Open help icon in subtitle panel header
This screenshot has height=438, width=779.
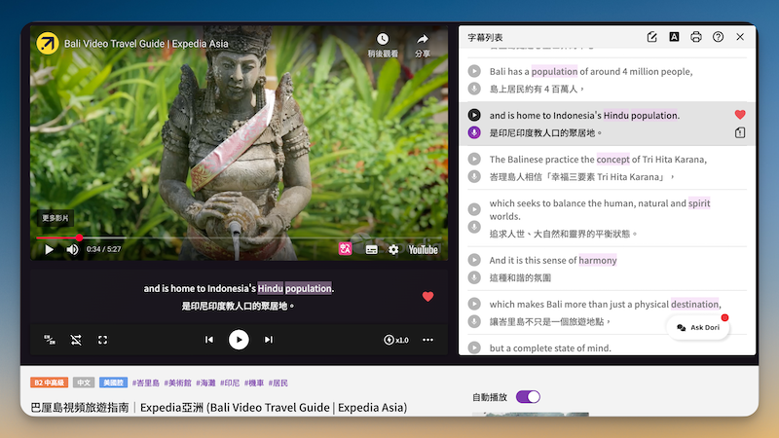pyautogui.click(x=718, y=37)
